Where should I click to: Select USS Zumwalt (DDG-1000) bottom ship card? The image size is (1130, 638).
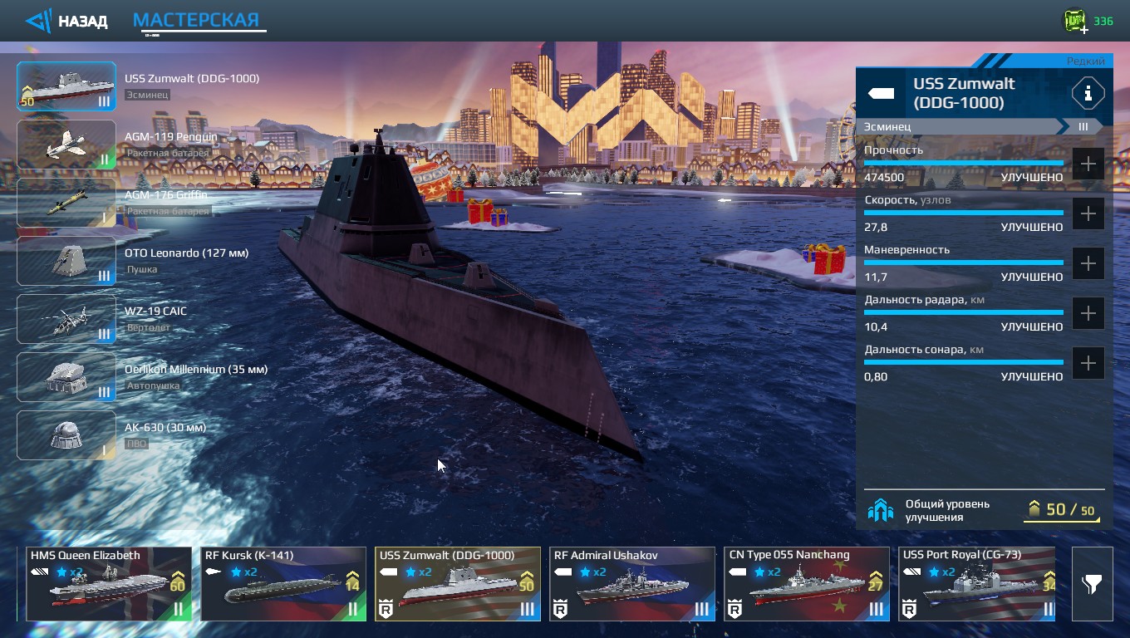(x=458, y=583)
